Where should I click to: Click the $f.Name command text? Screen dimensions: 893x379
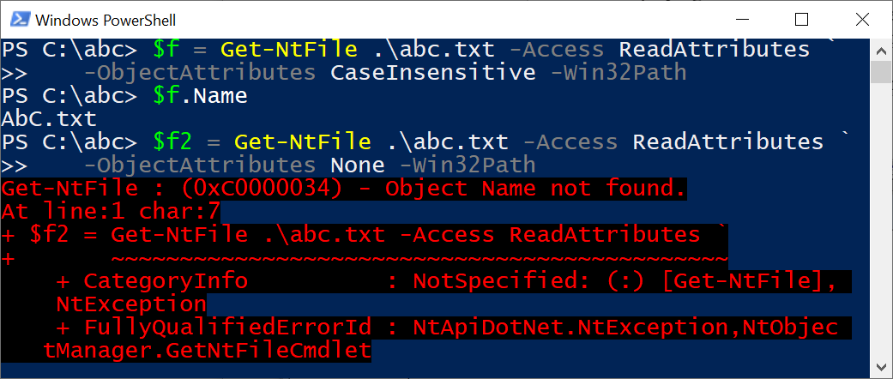pyautogui.click(x=201, y=95)
